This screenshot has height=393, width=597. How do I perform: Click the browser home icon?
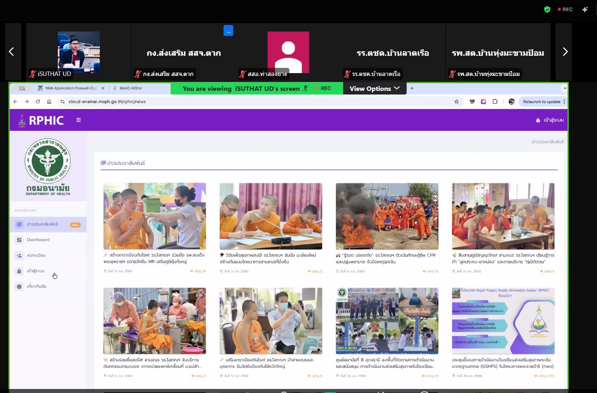click(x=49, y=102)
